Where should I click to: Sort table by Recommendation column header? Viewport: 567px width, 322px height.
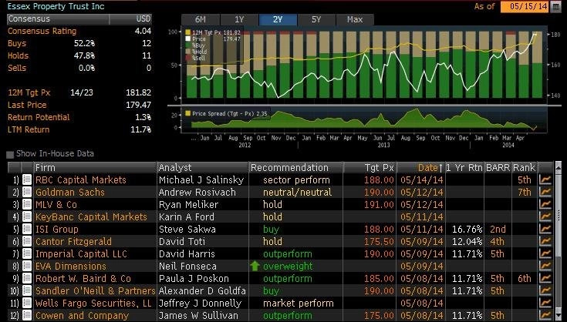click(295, 167)
